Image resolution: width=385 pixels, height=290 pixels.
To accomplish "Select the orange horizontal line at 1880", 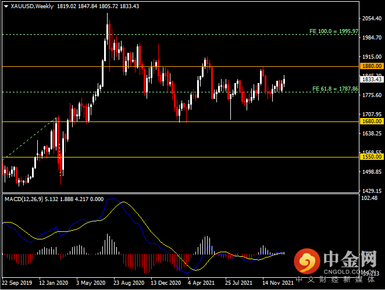I will (181, 66).
